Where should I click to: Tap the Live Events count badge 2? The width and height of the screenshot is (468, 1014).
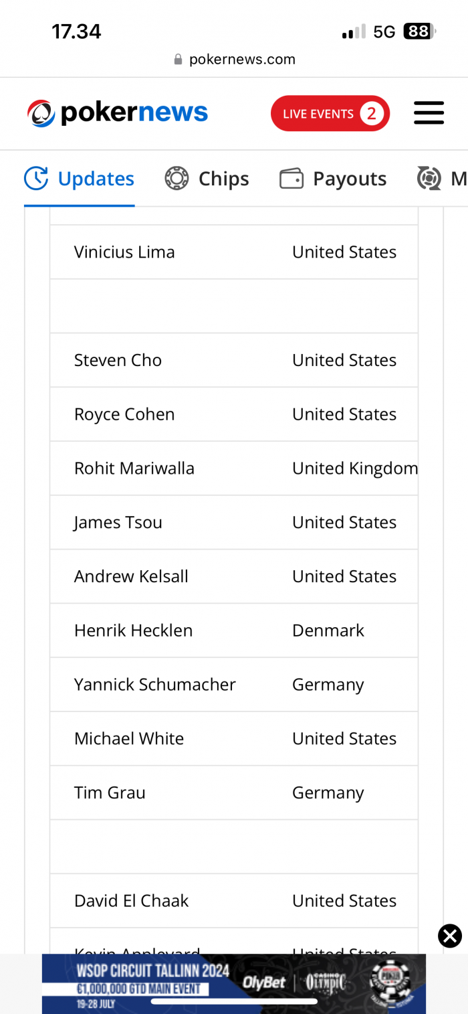coord(371,113)
